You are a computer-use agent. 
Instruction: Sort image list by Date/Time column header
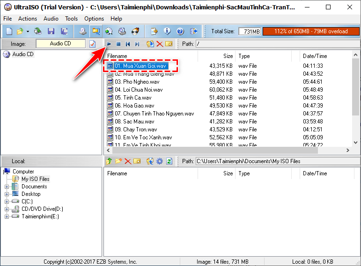(x=326, y=56)
